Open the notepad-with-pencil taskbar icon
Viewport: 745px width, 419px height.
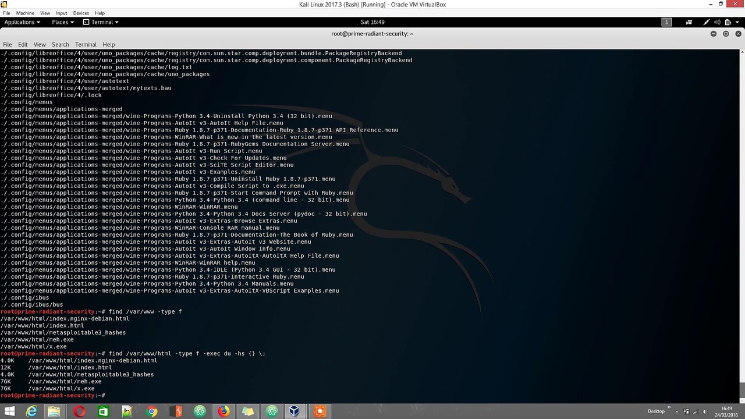[x=127, y=411]
